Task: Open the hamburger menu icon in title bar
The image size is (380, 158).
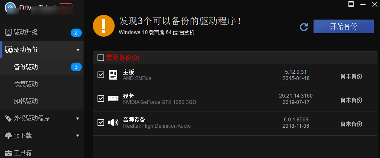Action: (351, 4)
